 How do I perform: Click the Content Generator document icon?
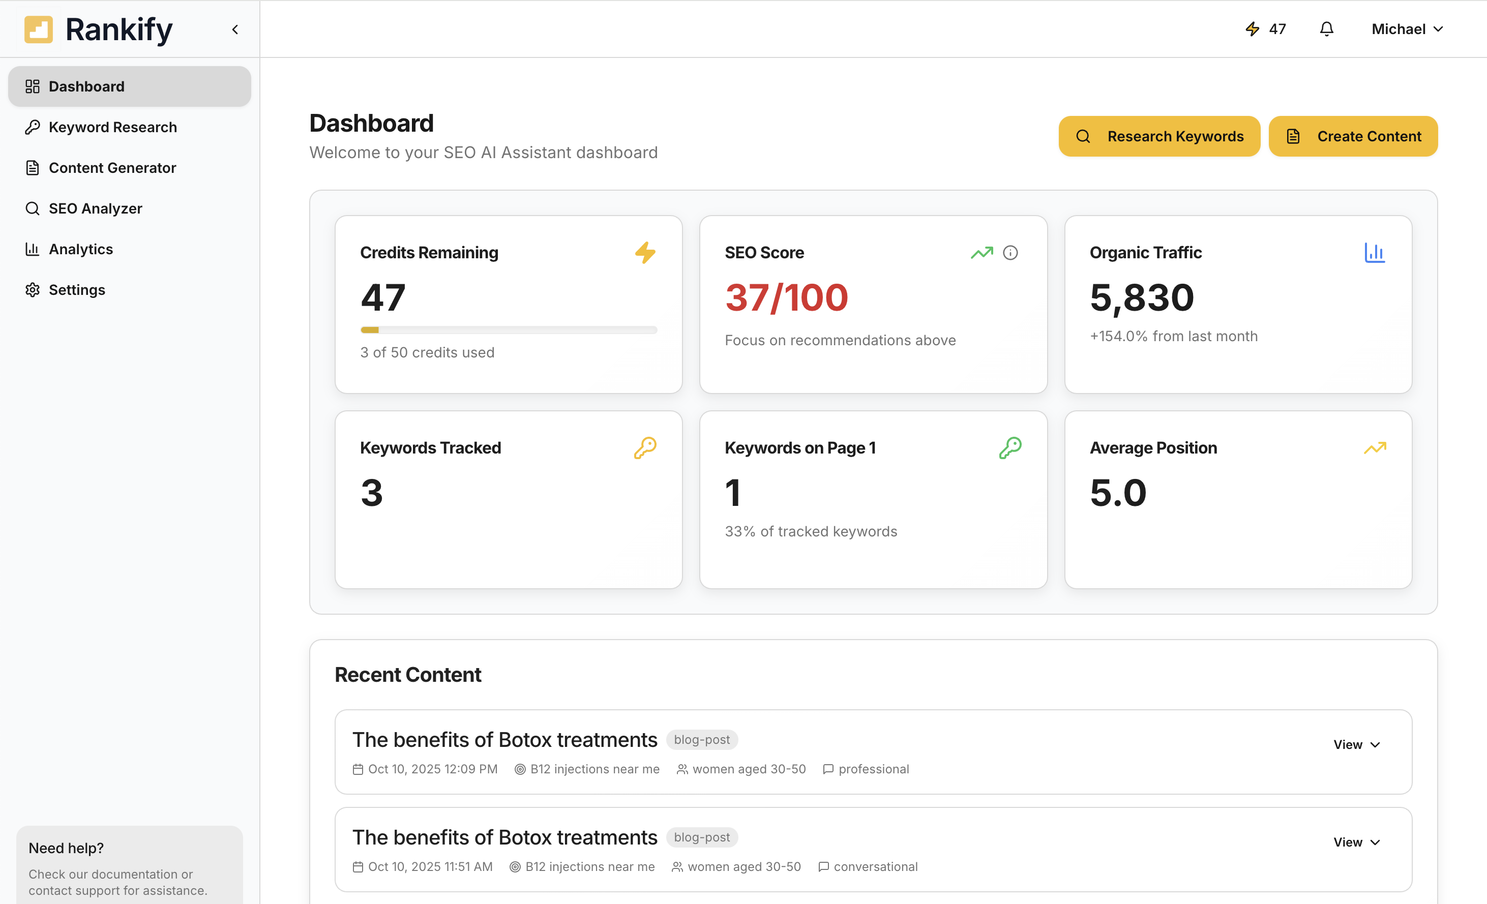33,167
